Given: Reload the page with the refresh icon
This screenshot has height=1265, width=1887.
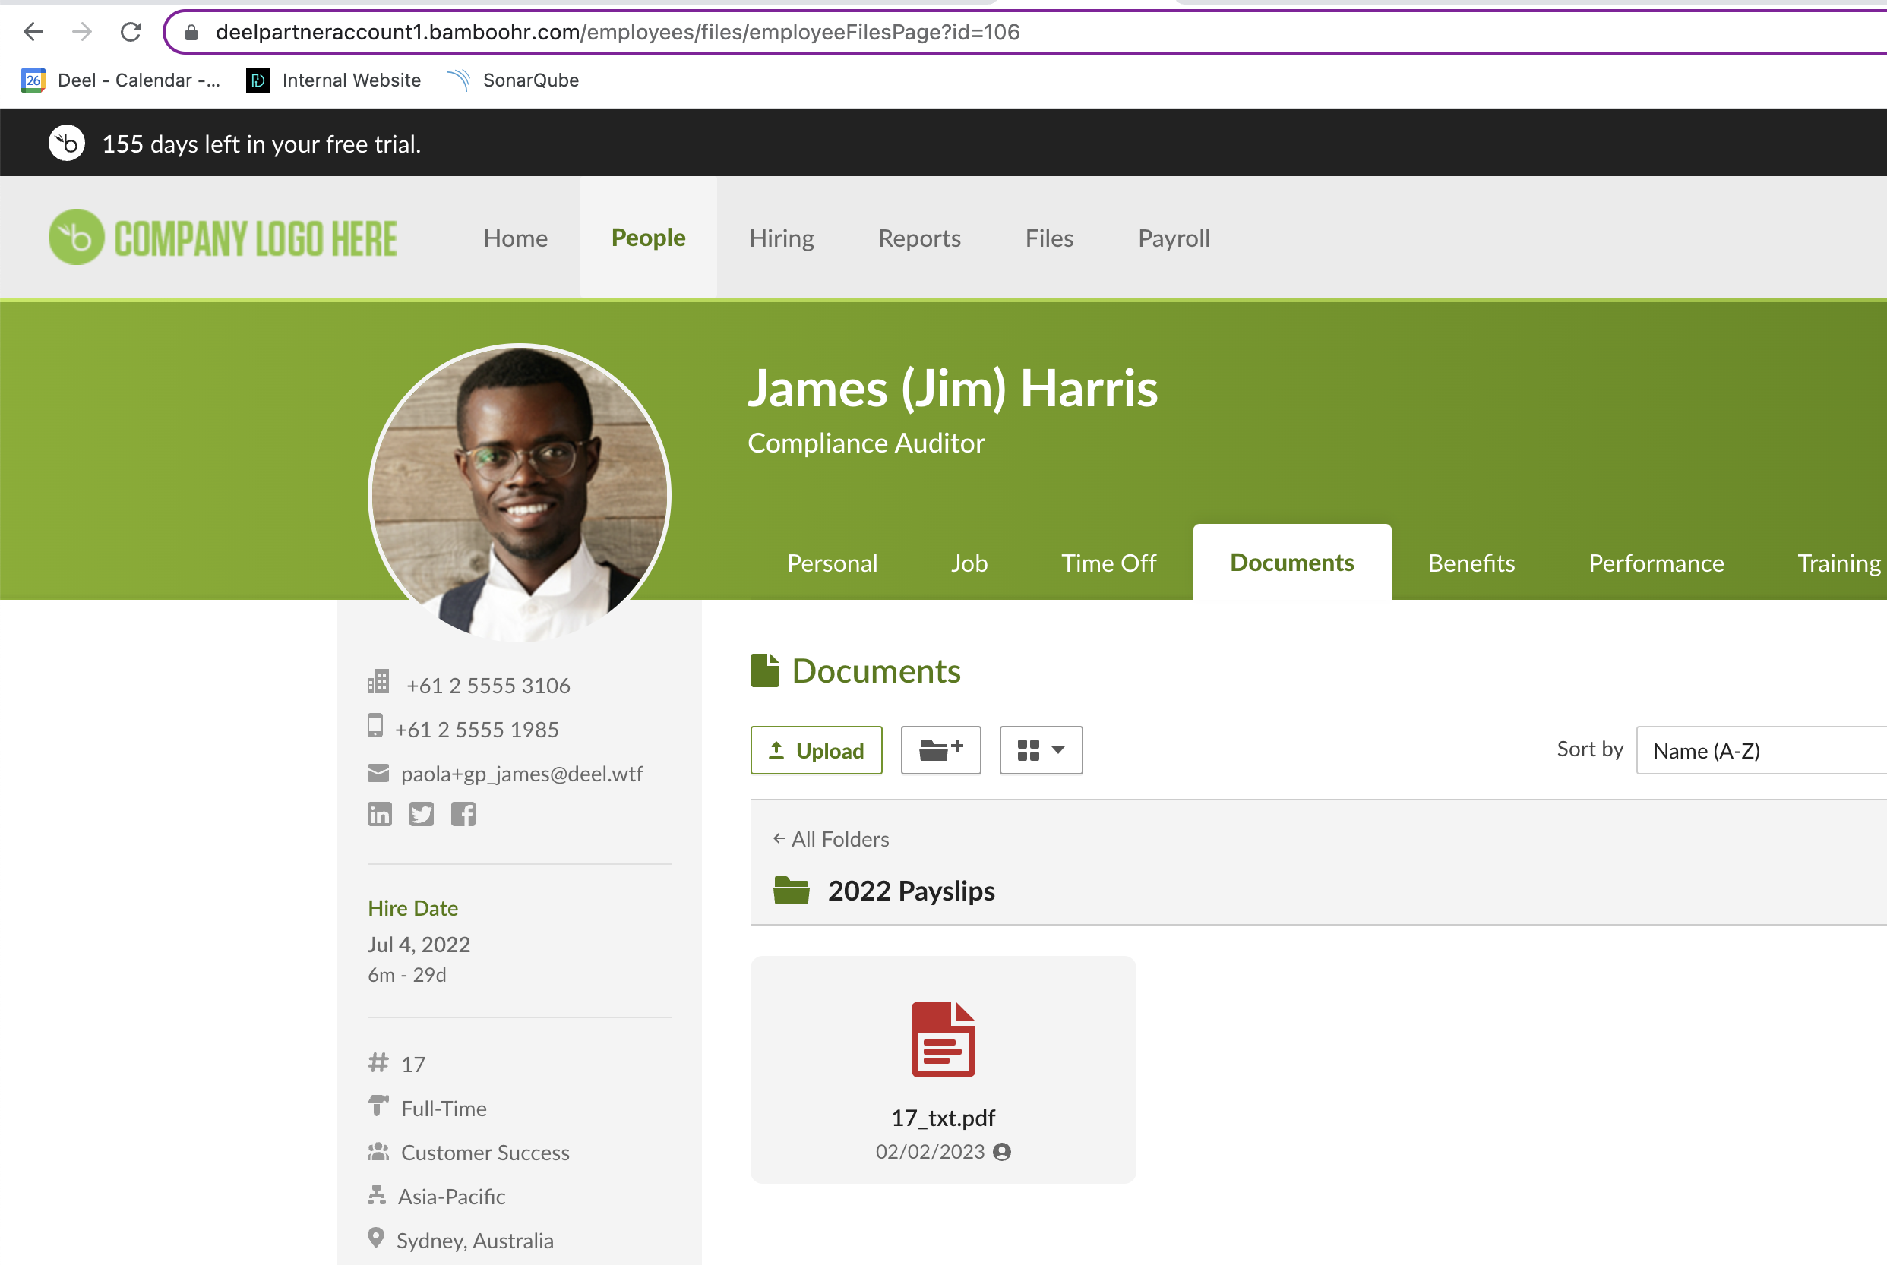Looking at the screenshot, I should (x=131, y=31).
